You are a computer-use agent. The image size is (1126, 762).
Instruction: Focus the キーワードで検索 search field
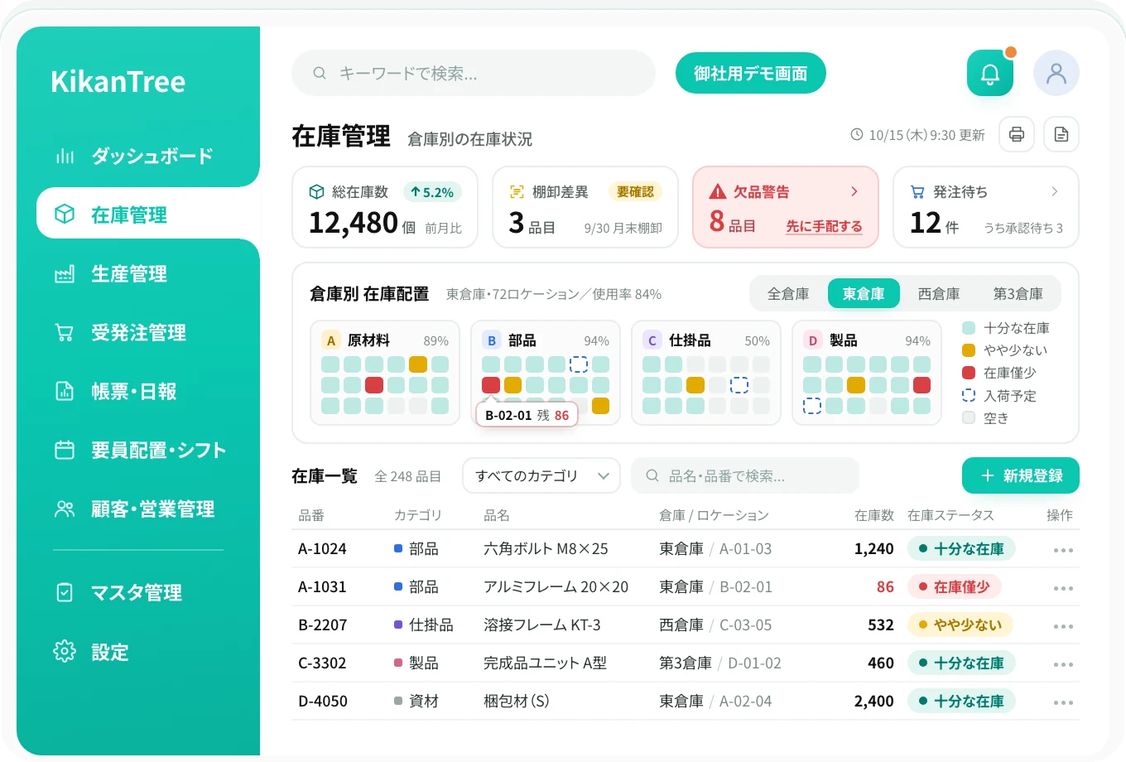[x=474, y=73]
